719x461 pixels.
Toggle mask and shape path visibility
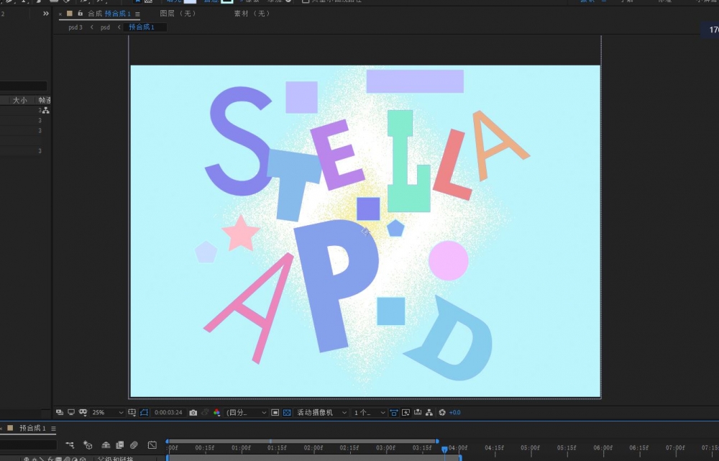tap(144, 413)
